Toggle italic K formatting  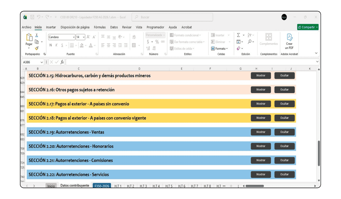(56, 45)
